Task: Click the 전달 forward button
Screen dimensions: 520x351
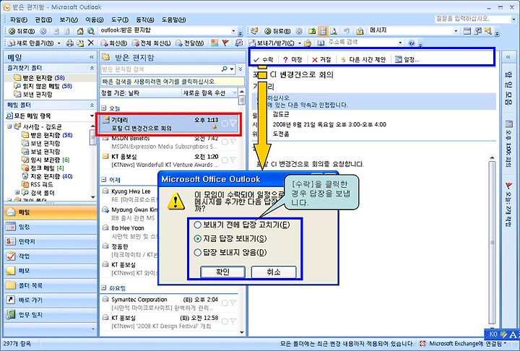Action: coord(190,43)
